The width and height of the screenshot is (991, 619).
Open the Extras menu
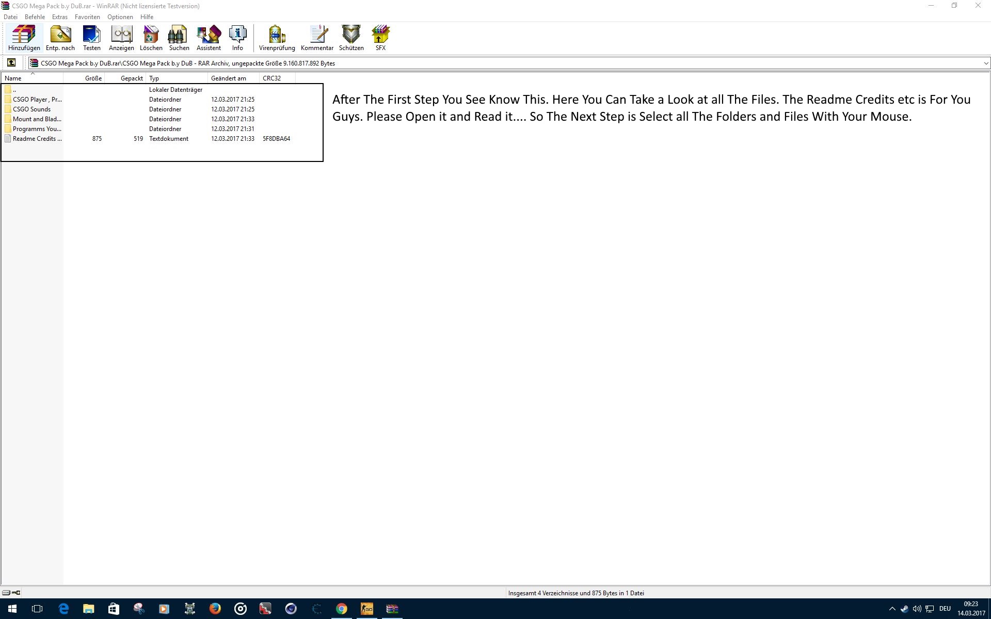click(60, 17)
